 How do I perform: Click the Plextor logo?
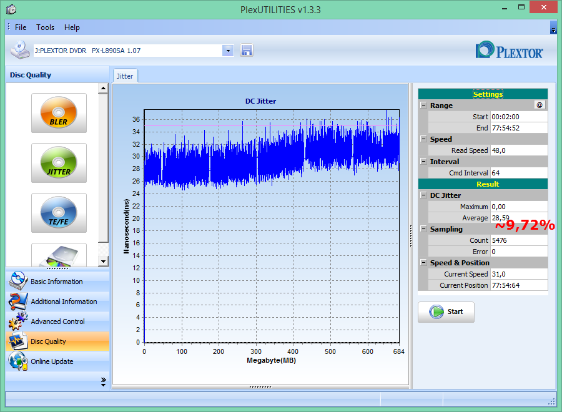click(509, 50)
